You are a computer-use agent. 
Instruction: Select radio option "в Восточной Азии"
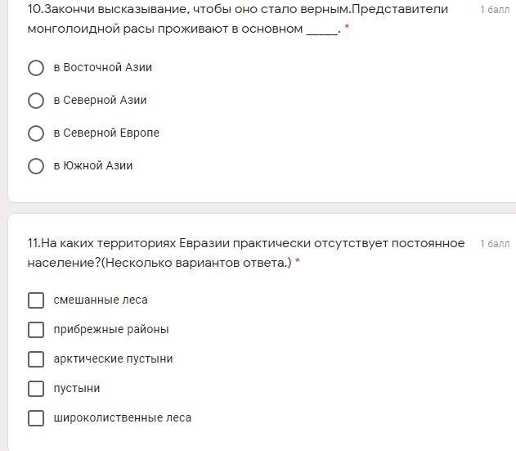pos(36,68)
